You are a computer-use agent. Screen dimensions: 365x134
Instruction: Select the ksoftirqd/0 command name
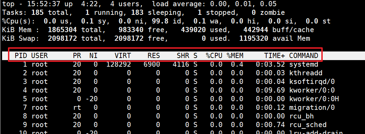click(x=312, y=82)
